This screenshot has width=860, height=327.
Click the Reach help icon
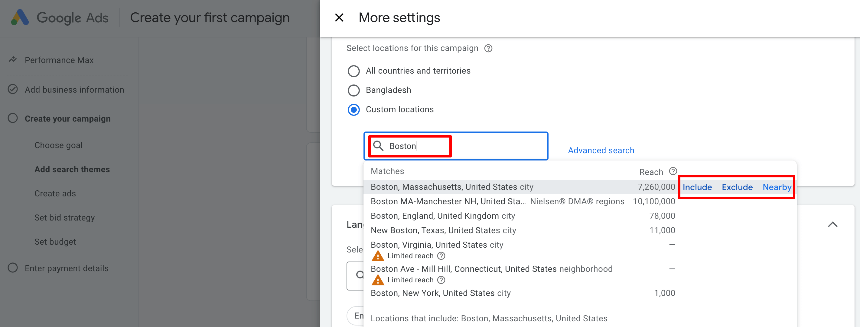673,171
